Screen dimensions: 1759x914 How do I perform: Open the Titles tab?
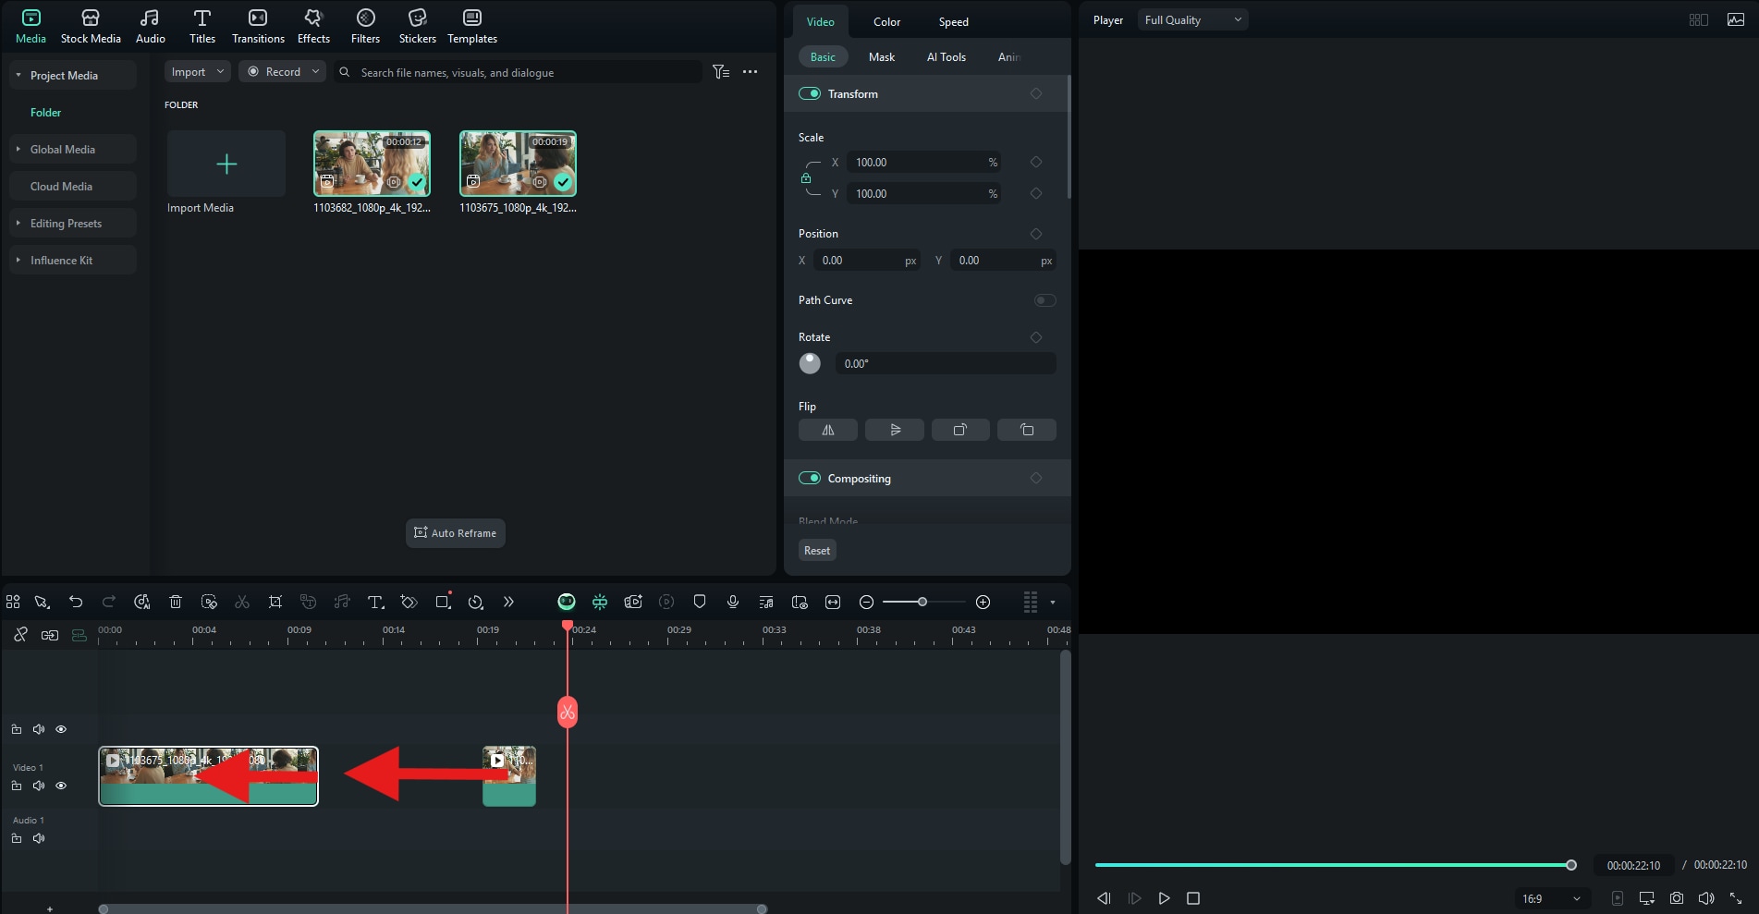click(x=202, y=26)
